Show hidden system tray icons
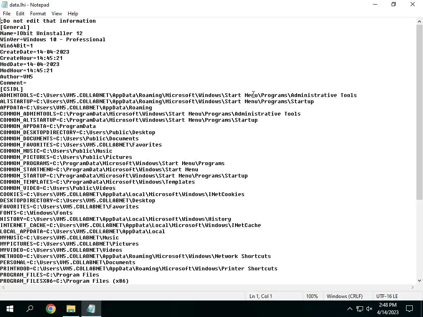This screenshot has width=423, height=317. [x=349, y=309]
